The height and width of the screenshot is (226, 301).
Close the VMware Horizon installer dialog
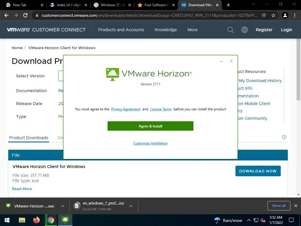(231, 61)
